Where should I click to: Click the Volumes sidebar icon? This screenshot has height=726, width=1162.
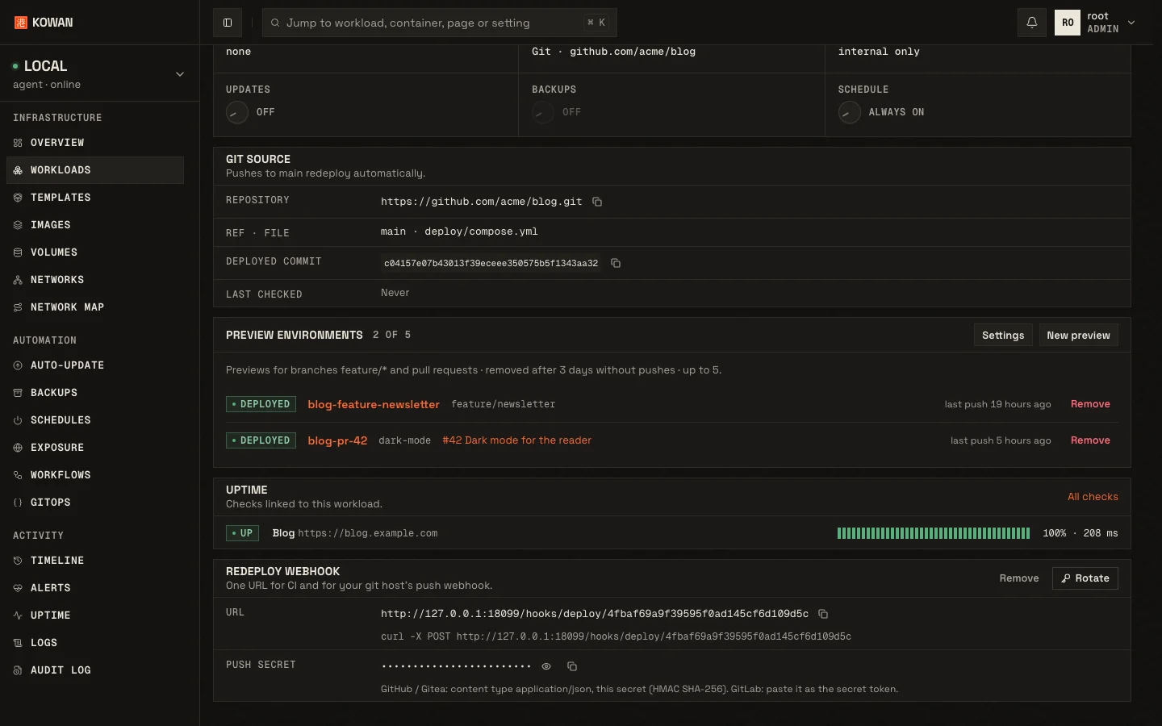click(18, 252)
